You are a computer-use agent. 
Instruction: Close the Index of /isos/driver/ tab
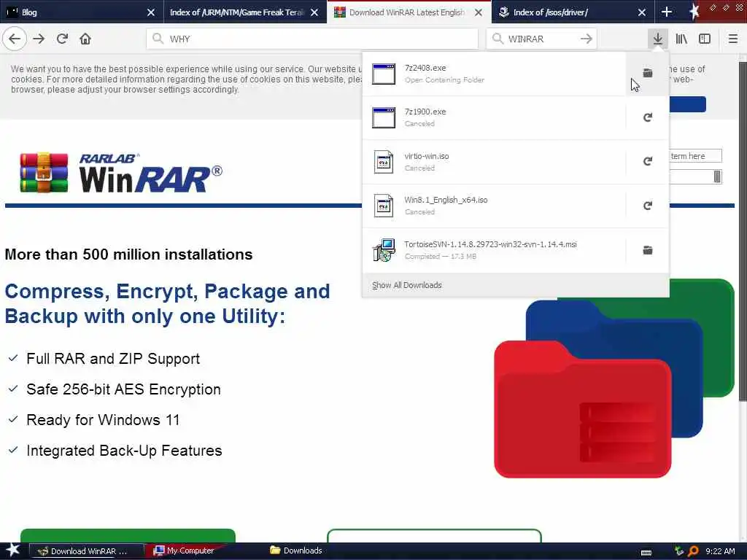642,12
